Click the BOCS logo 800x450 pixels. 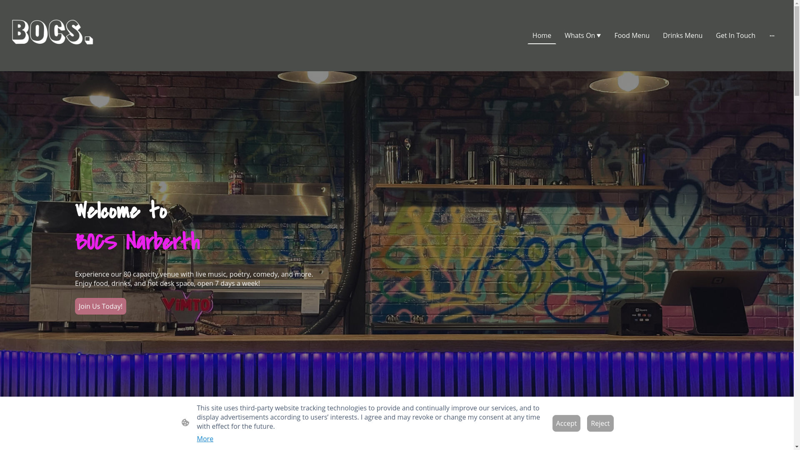[52, 32]
